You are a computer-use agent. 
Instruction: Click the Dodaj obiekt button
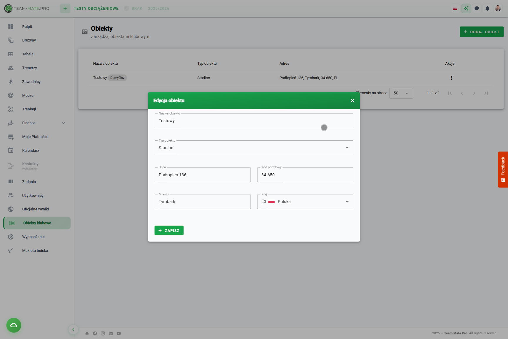click(481, 32)
